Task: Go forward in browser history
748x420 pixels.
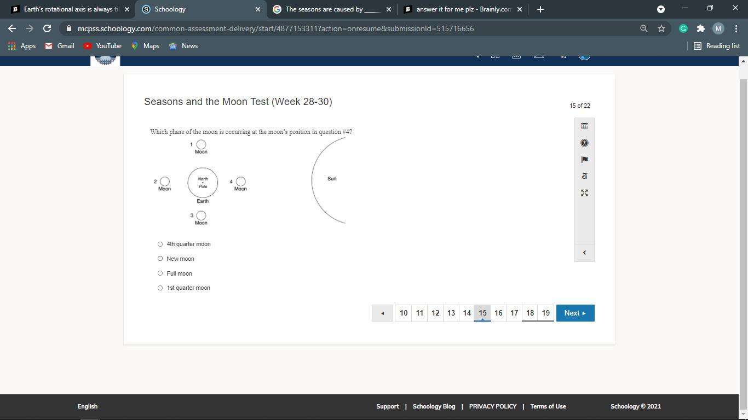Action: coord(30,28)
